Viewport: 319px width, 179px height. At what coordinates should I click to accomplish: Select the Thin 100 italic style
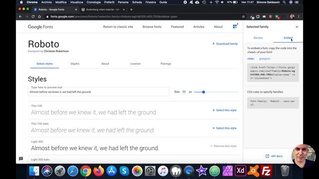pos(224,128)
